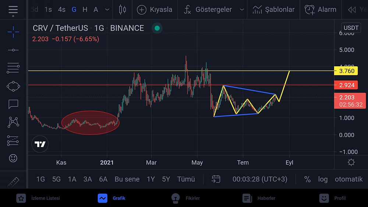Open the İzleme Listesi tab

[x=38, y=198]
